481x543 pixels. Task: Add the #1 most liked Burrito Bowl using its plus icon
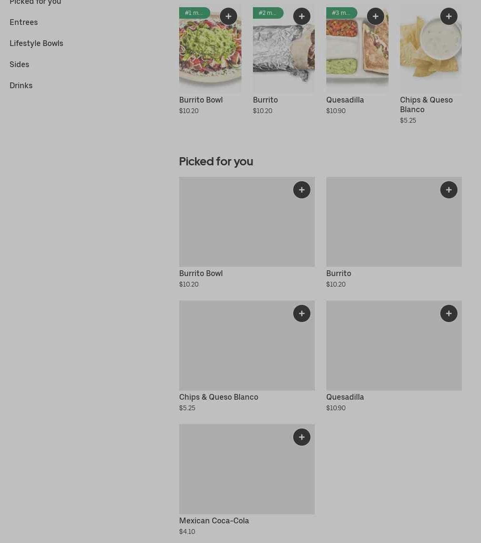click(x=229, y=16)
